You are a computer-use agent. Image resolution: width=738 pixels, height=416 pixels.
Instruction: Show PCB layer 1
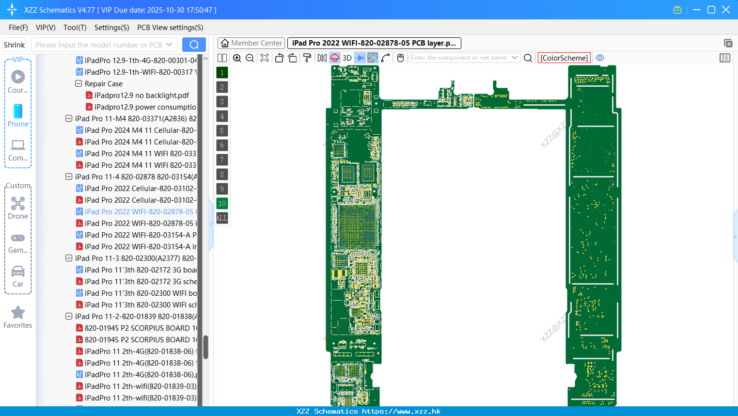[x=222, y=73]
